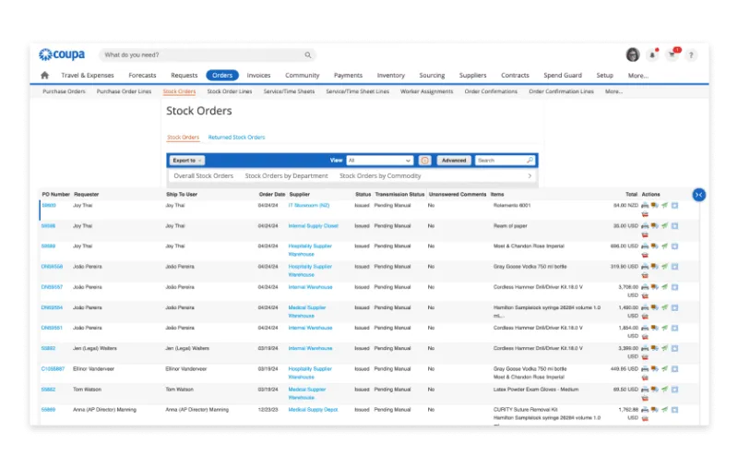Select requester Ellinor Vanderveer cell
The width and height of the screenshot is (738, 468).
93,369
